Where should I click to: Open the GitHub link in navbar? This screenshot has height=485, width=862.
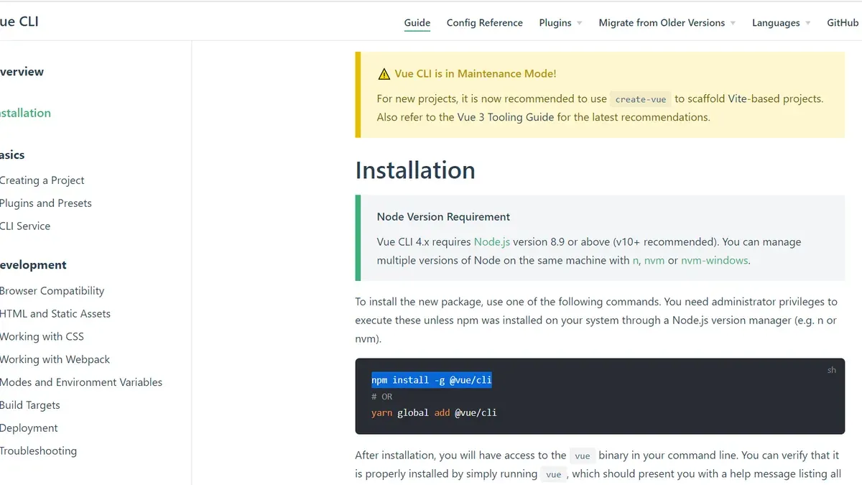click(x=843, y=23)
